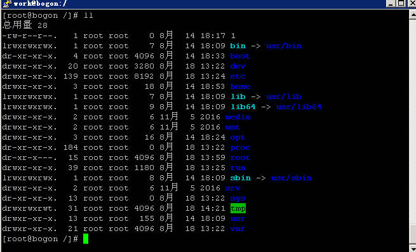This screenshot has height=252, width=416.
Task: Close the work@bogon terminal window
Action: pyautogui.click(x=412, y=3)
